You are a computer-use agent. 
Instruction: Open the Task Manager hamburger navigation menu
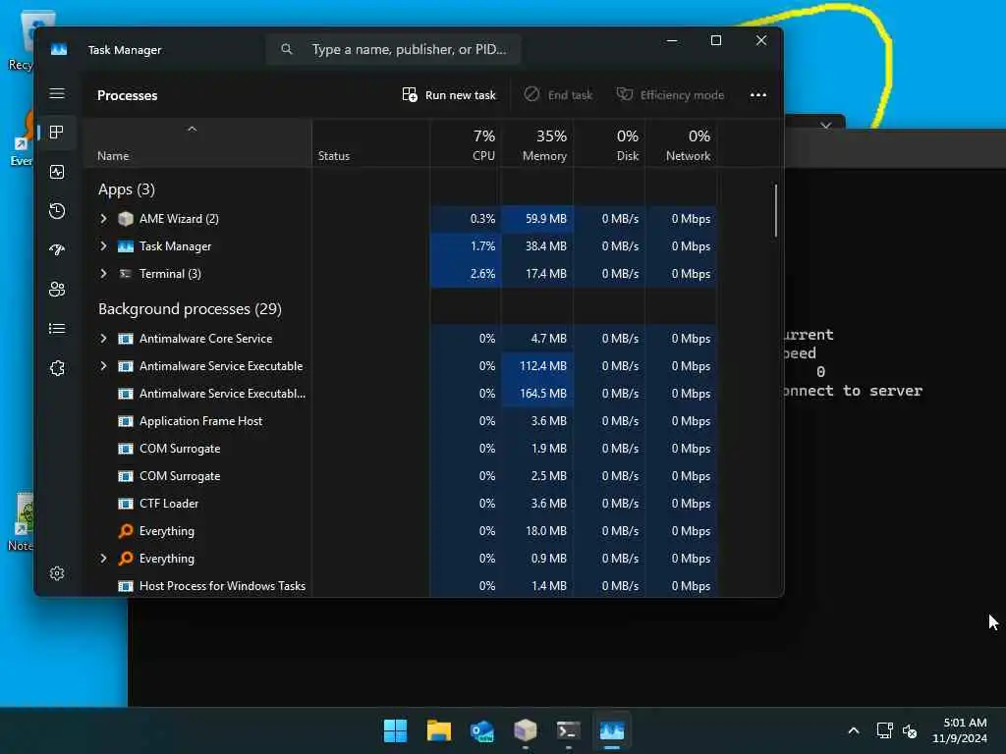pyautogui.click(x=57, y=93)
